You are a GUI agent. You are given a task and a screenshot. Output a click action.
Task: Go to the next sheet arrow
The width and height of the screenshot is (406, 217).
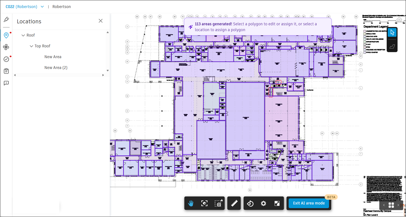398,205
